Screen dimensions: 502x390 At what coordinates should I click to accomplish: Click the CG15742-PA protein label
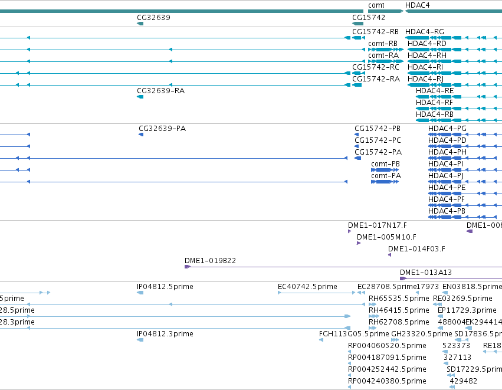[378, 152]
